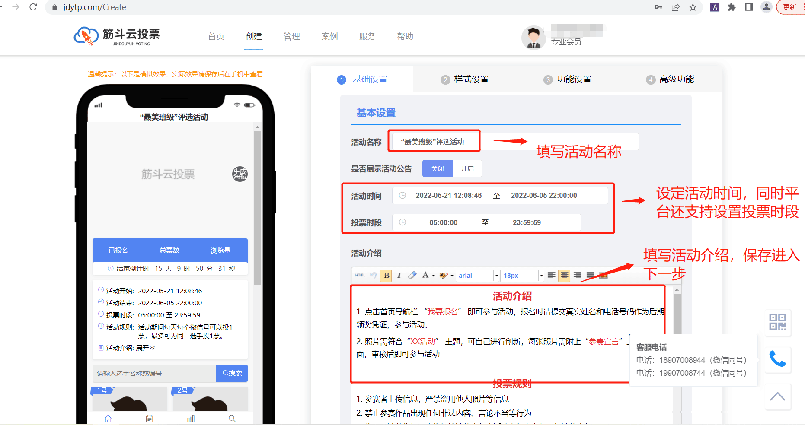Open 帮助 in the navigation
The image size is (805, 425).
(405, 37)
